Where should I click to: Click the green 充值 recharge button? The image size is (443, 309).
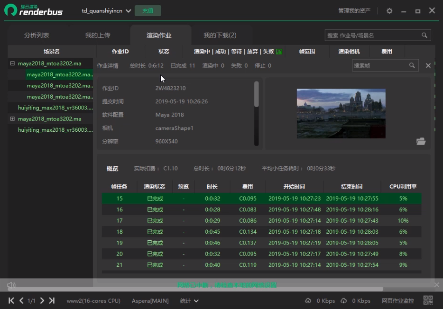point(148,11)
